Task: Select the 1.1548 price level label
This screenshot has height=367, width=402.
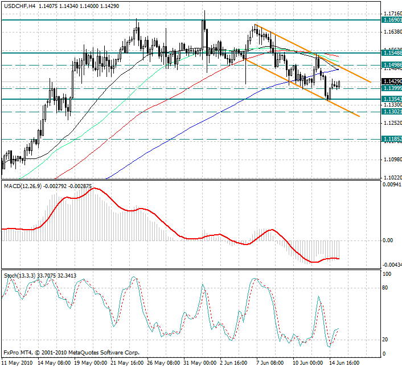Action: click(x=392, y=53)
